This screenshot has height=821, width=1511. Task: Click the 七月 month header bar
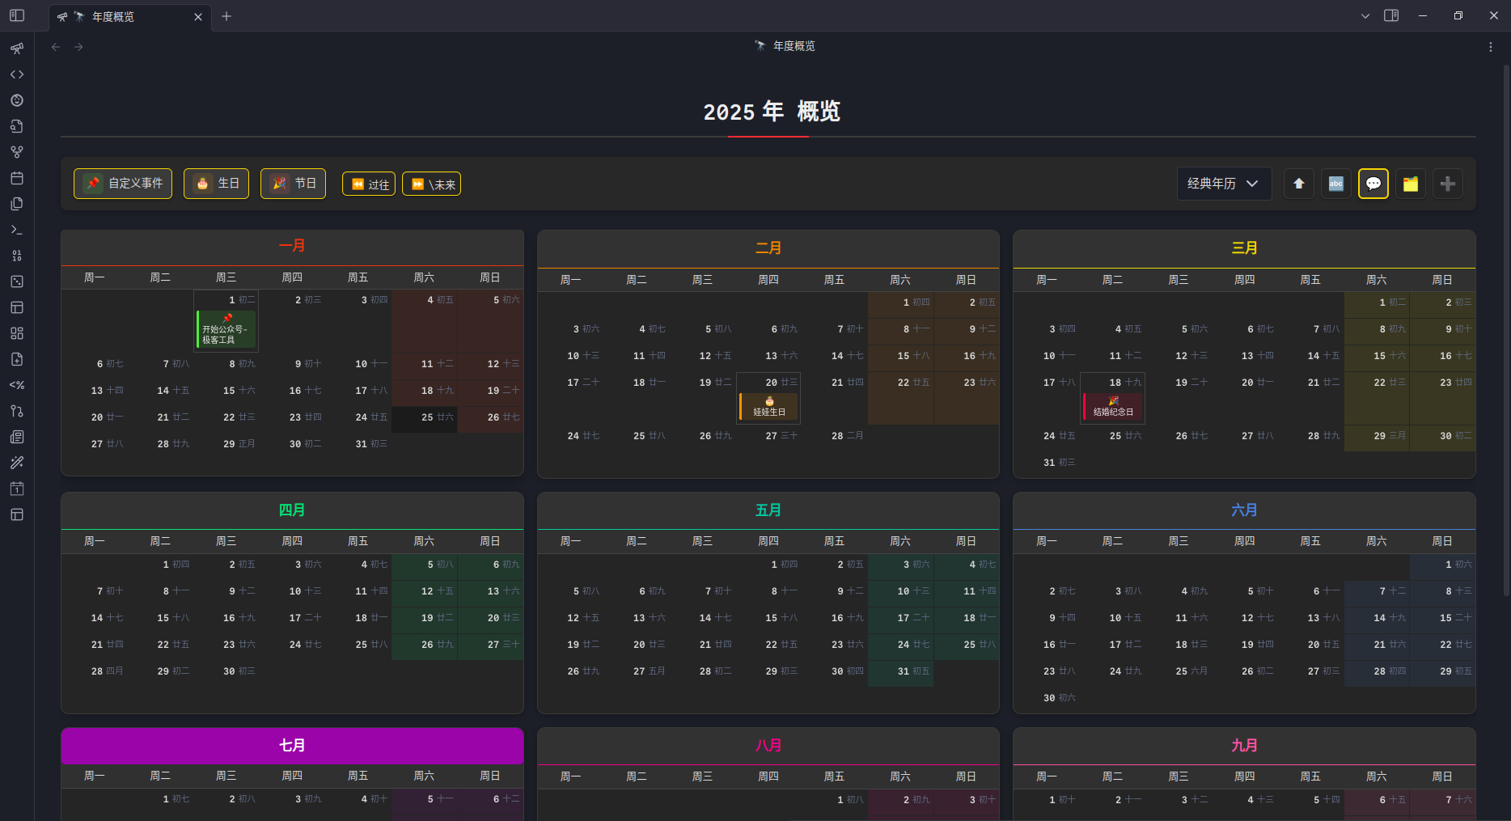(292, 746)
